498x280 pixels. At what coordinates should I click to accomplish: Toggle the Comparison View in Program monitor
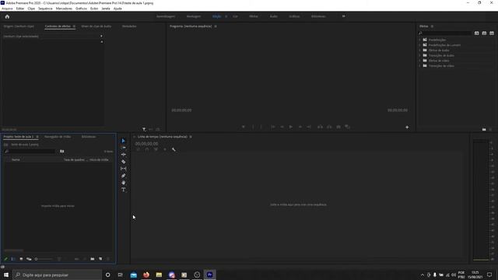(348, 127)
